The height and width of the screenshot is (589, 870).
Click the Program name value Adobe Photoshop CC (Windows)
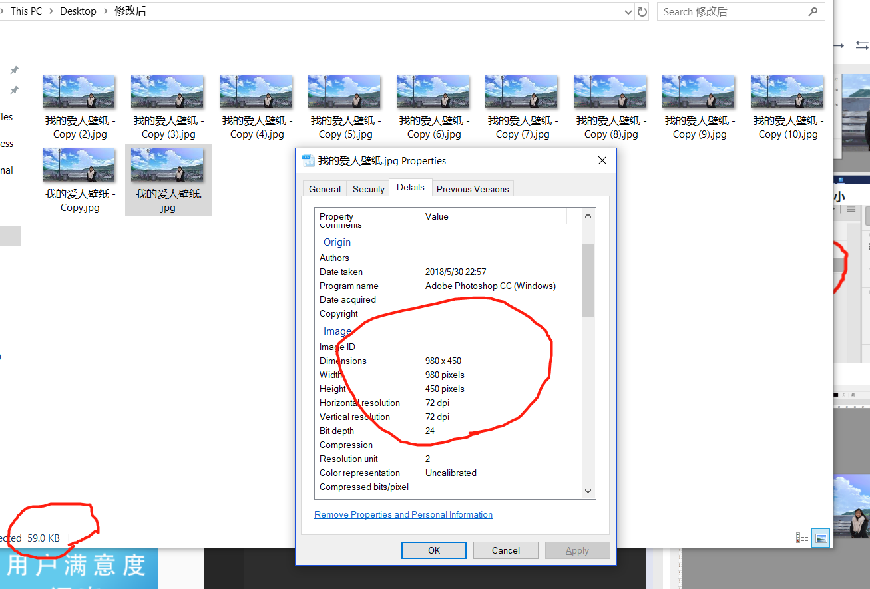coord(491,286)
